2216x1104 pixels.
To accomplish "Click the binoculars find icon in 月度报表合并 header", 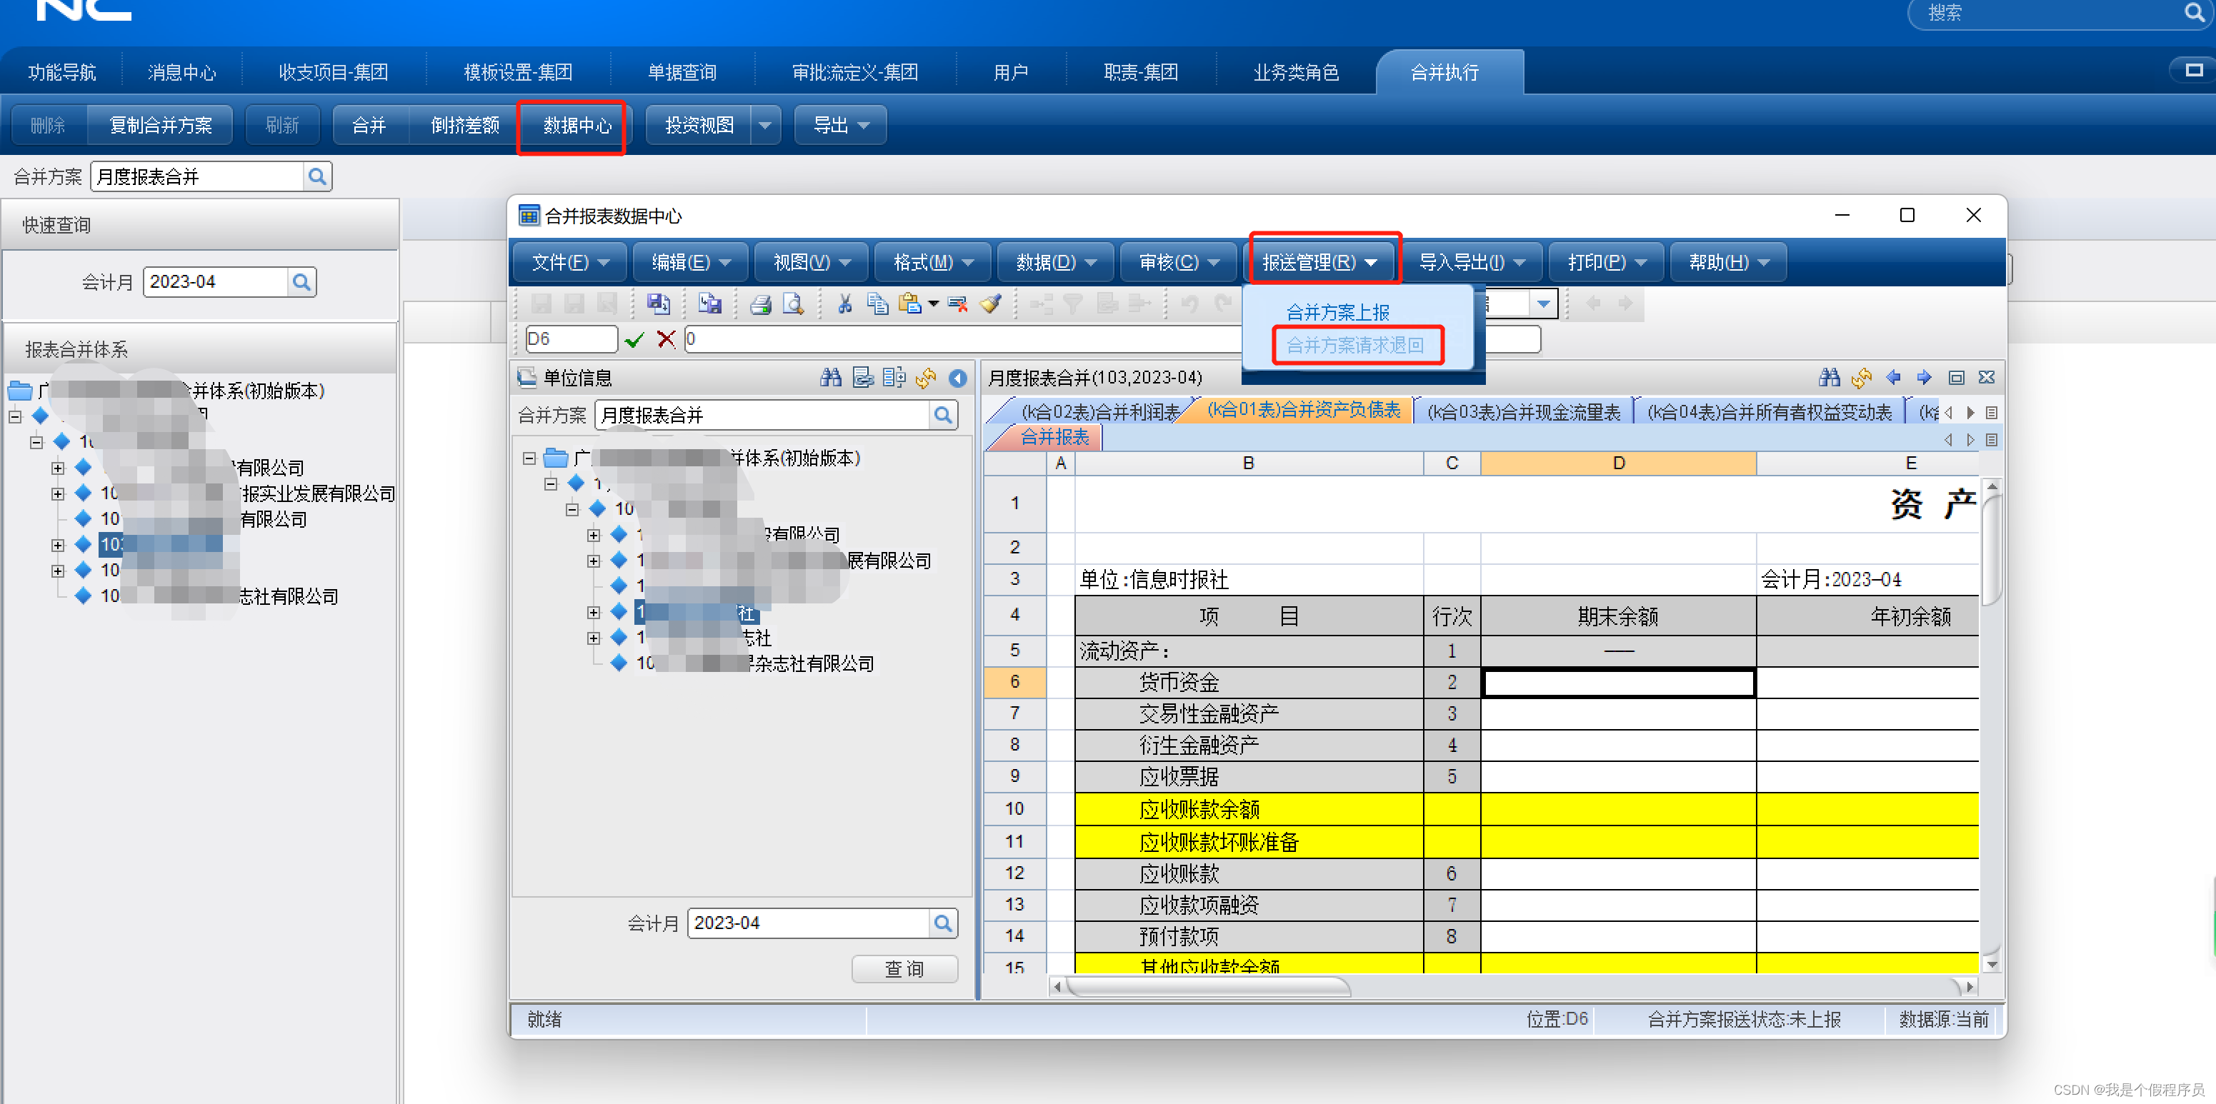I will coord(1829,378).
